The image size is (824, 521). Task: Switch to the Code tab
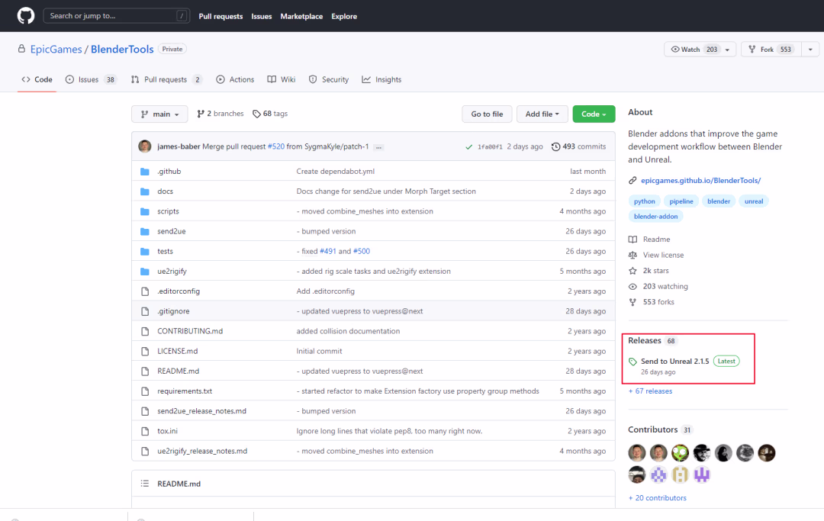tap(37, 80)
